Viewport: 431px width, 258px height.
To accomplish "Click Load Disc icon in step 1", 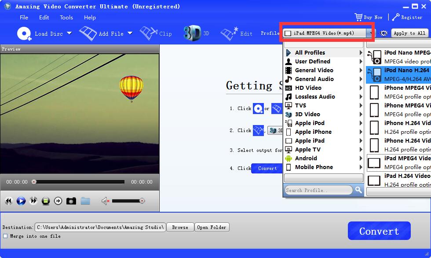I will coord(258,109).
